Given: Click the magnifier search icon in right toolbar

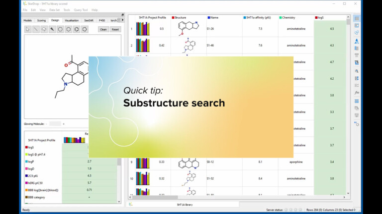Looking at the screenshot, I should tap(357, 71).
